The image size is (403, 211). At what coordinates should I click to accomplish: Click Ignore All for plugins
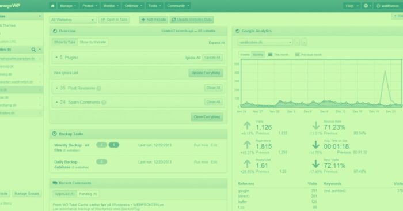[193, 58]
